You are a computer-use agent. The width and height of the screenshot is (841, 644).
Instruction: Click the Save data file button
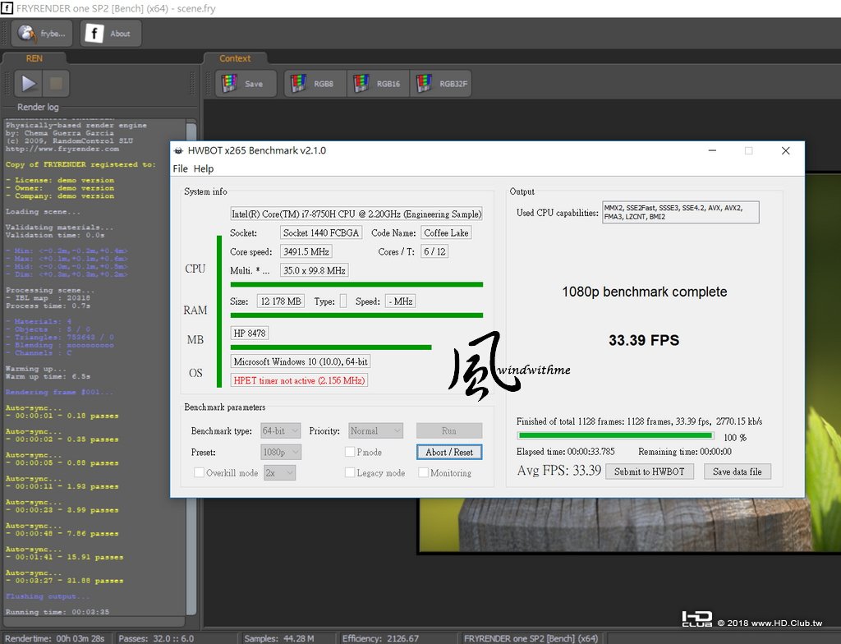click(x=738, y=471)
